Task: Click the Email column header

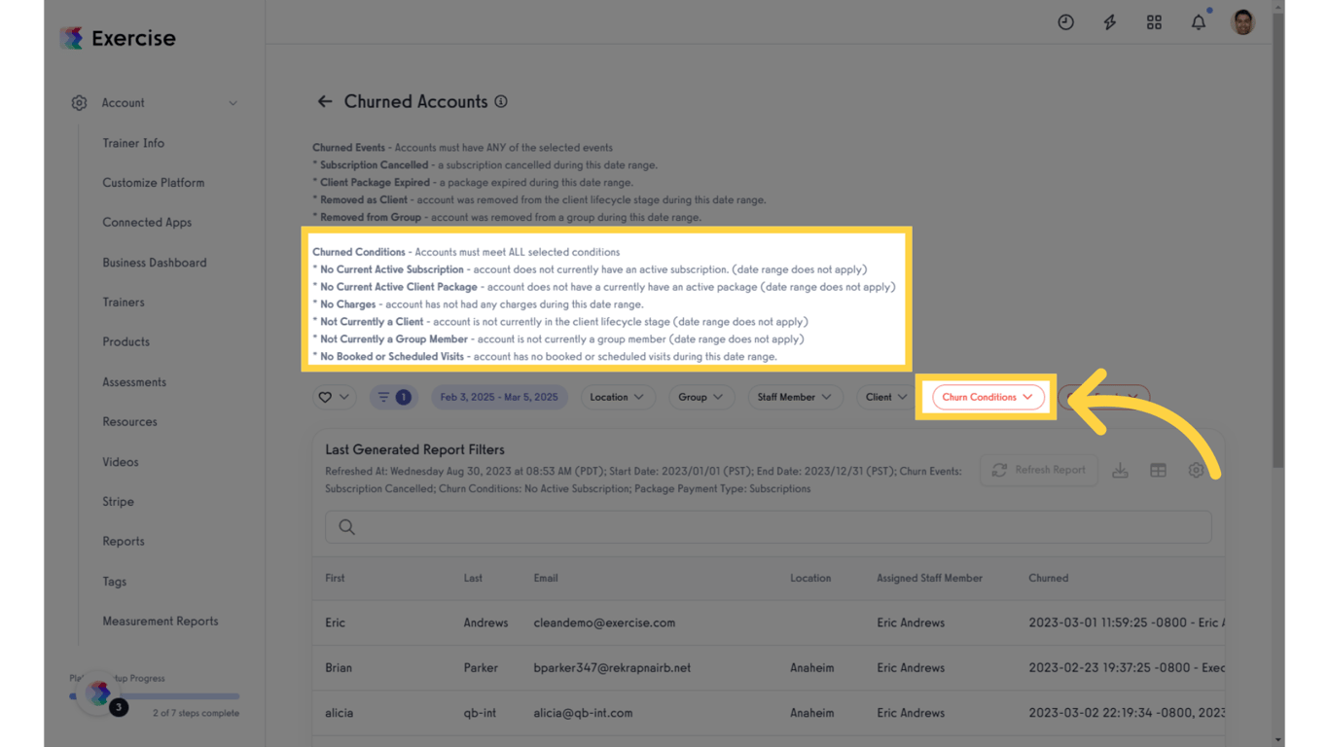Action: click(x=546, y=578)
